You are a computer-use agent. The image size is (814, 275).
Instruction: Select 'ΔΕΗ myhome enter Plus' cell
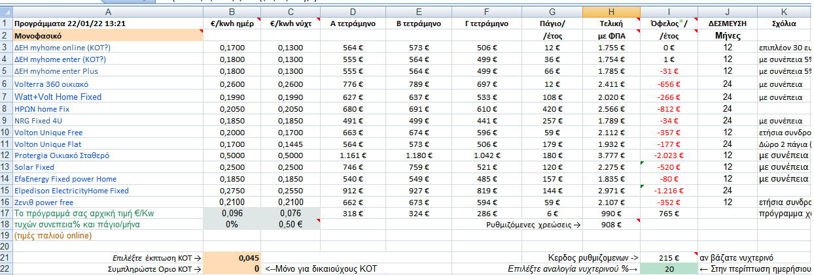108,71
